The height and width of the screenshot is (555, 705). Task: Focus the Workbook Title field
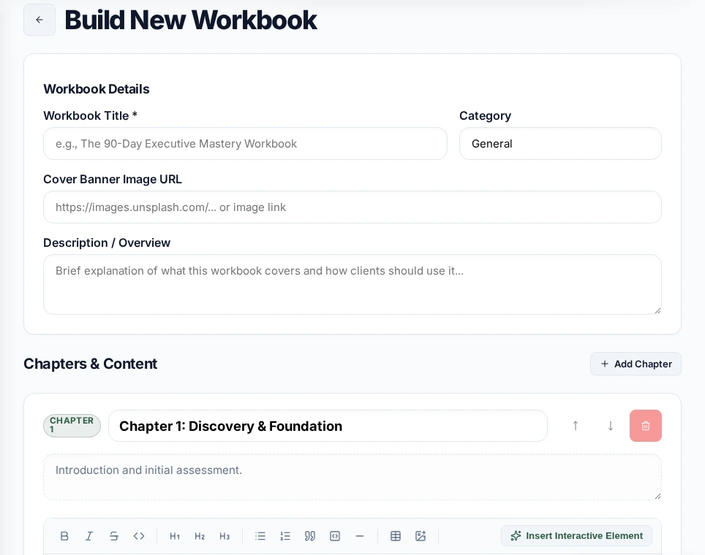tap(245, 144)
